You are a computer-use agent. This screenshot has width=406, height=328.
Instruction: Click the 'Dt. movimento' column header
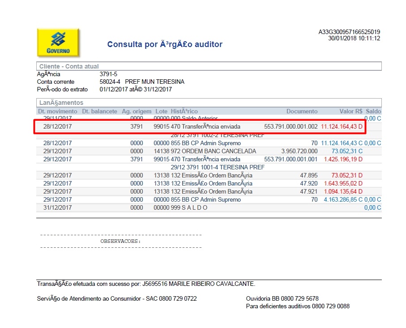coord(57,111)
